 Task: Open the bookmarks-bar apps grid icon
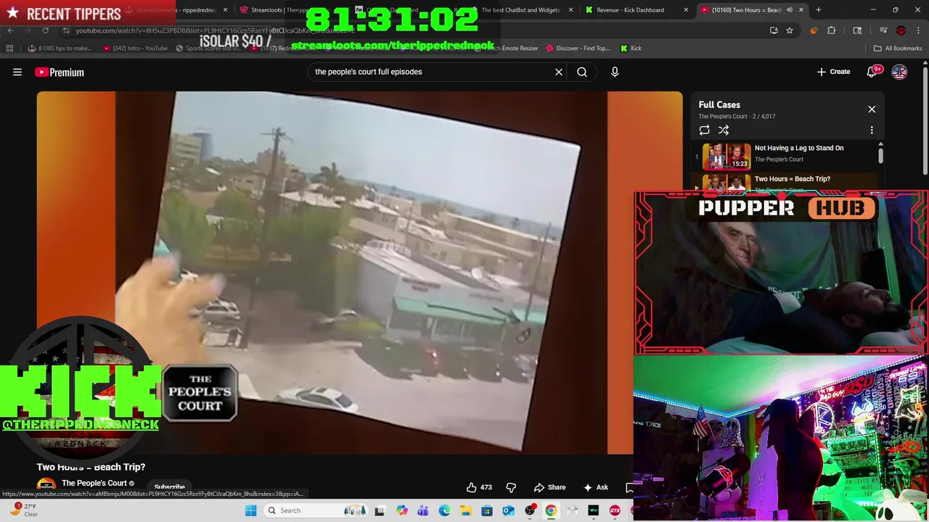coord(9,49)
